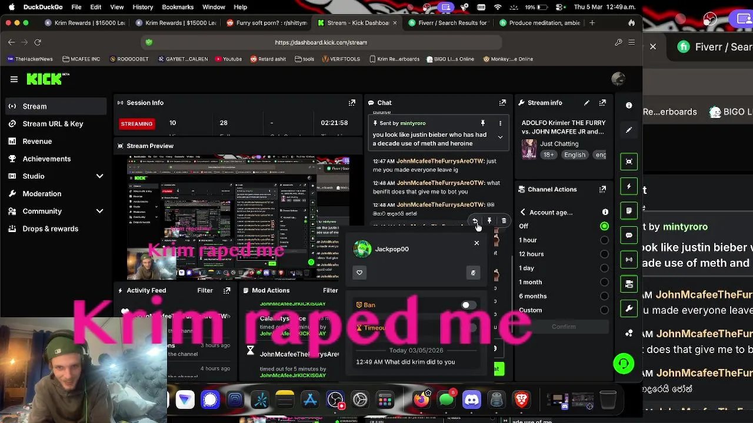This screenshot has width=753, height=423.
Task: Select the 1 month account age option
Action: [604, 282]
